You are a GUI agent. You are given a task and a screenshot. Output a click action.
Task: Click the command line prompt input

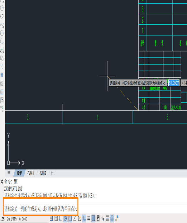coord(41,209)
